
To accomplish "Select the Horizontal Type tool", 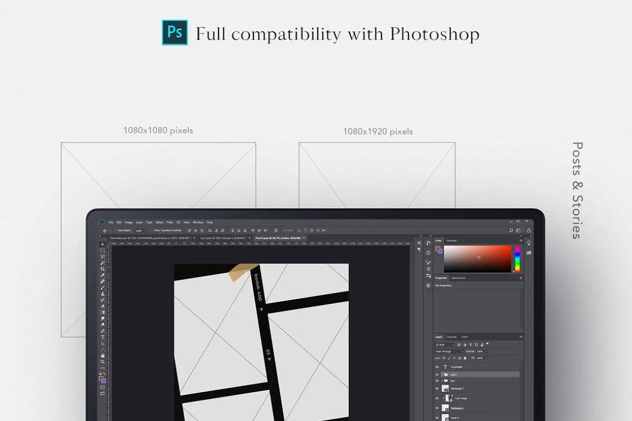I will [x=102, y=337].
